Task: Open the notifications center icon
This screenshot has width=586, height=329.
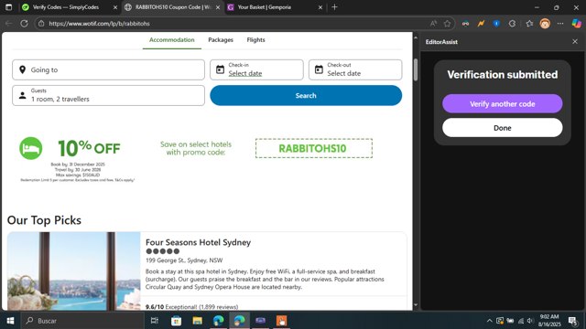Action: tap(572, 321)
